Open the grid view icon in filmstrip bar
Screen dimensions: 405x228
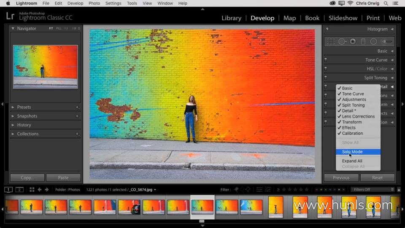(x=32, y=190)
